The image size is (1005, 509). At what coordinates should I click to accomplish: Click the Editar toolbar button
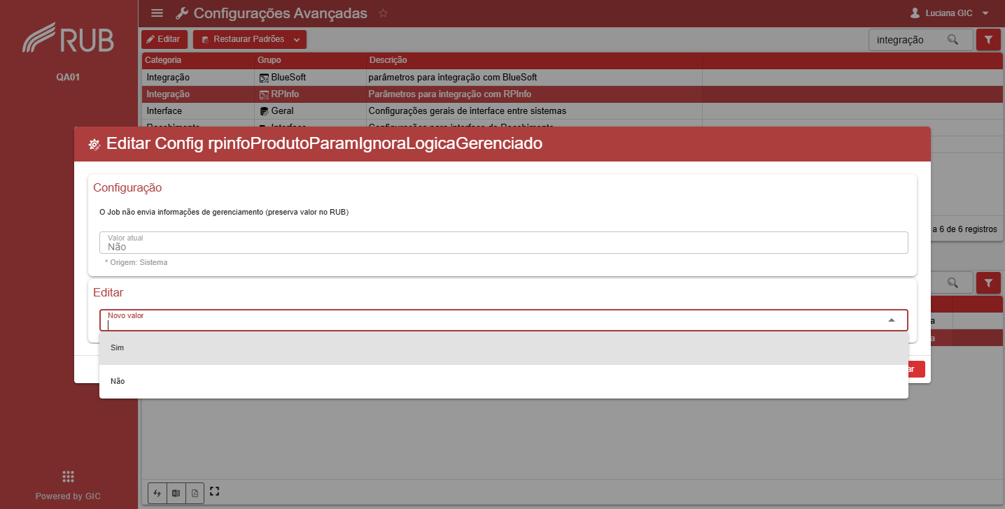[164, 40]
